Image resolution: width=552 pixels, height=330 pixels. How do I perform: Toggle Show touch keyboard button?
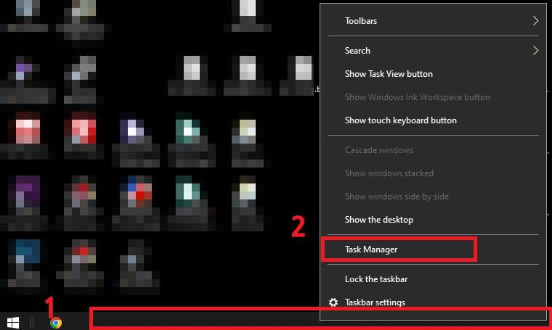(x=433, y=120)
